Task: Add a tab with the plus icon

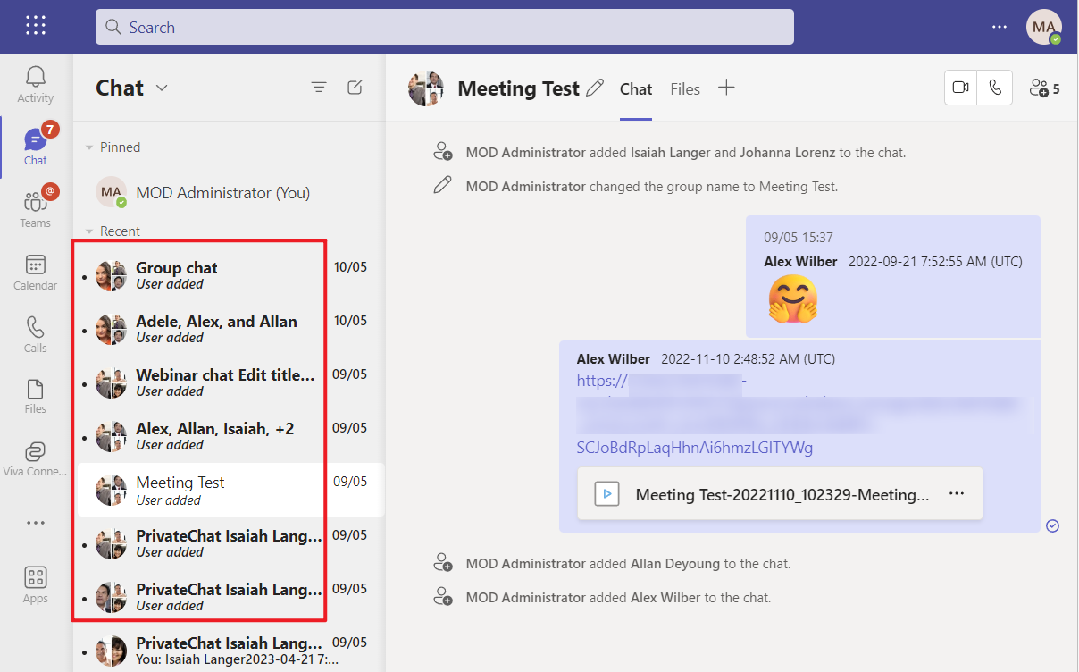Action: click(726, 88)
